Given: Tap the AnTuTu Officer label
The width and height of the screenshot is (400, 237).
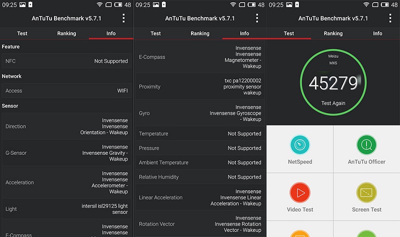Looking at the screenshot, I should point(366,161).
